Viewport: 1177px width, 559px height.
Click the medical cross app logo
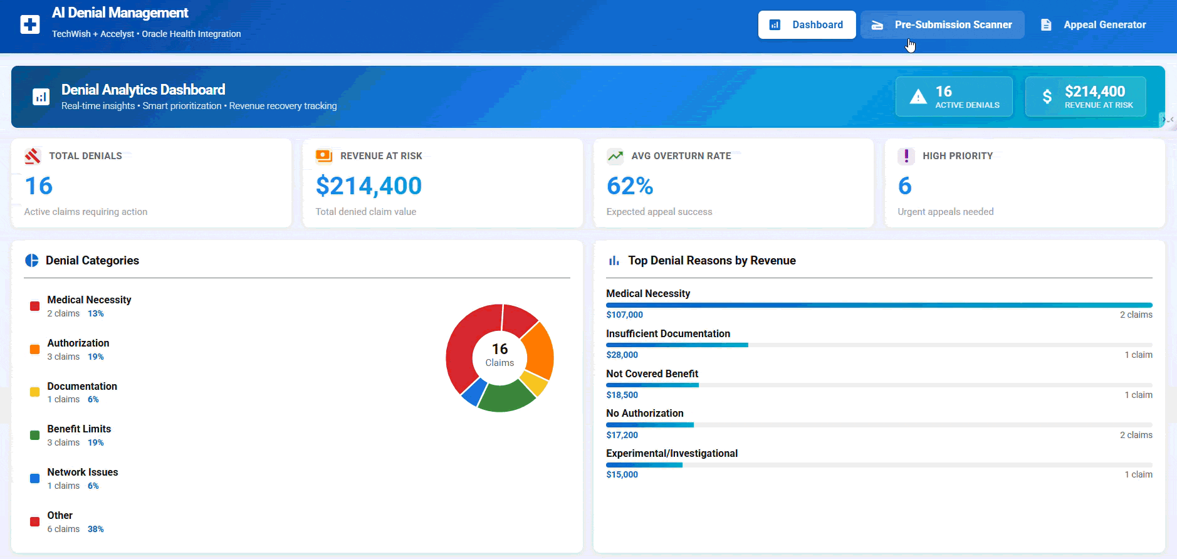[x=30, y=24]
